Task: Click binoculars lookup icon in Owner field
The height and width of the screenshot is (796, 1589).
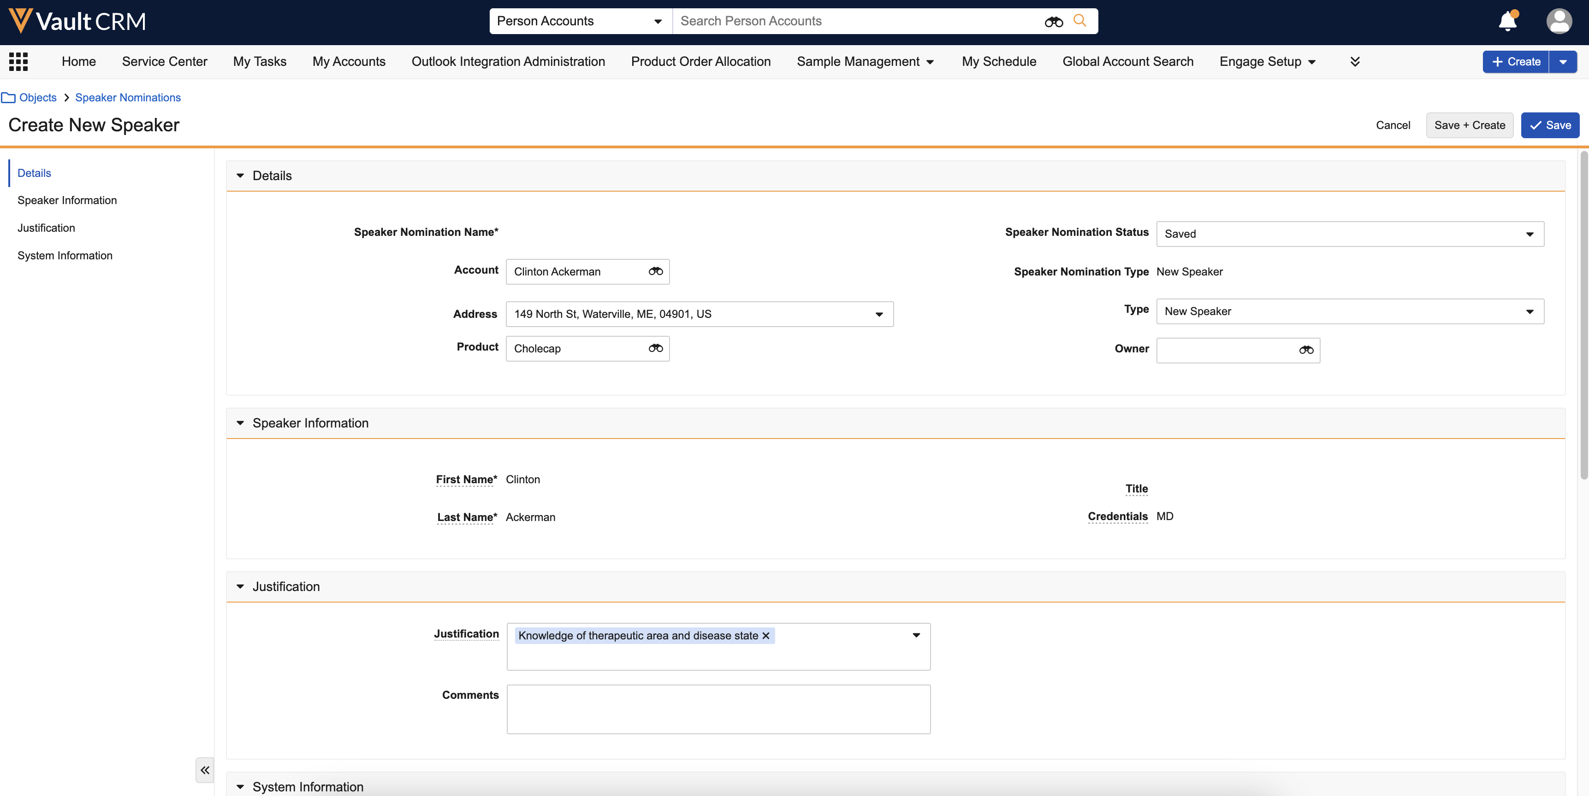Action: pyautogui.click(x=1306, y=351)
